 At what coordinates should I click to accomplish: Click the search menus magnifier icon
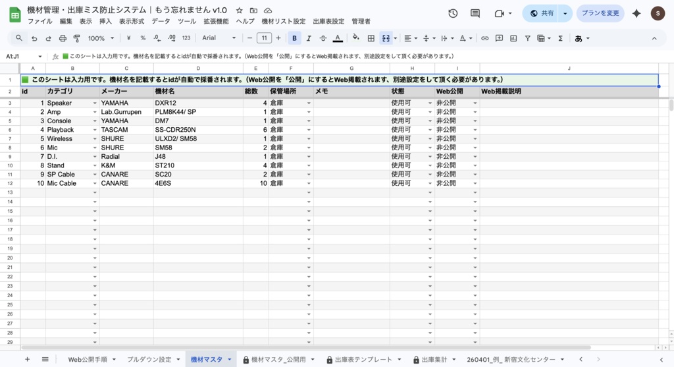[x=19, y=38]
